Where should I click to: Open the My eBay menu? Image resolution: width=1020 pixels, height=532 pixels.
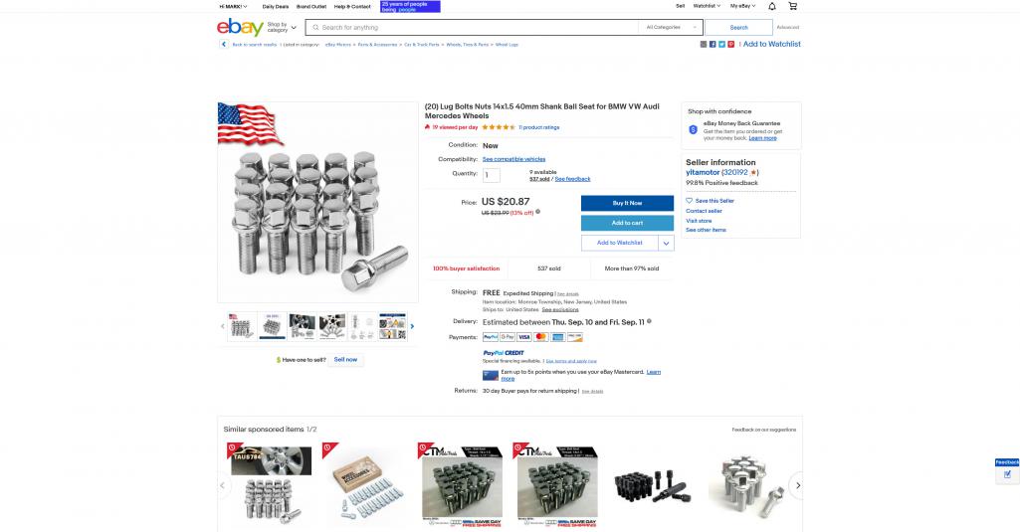743,6
